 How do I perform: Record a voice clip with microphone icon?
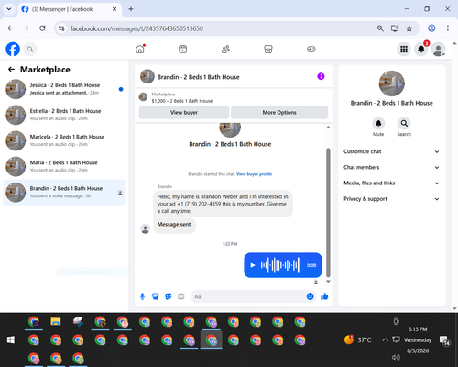[142, 296]
